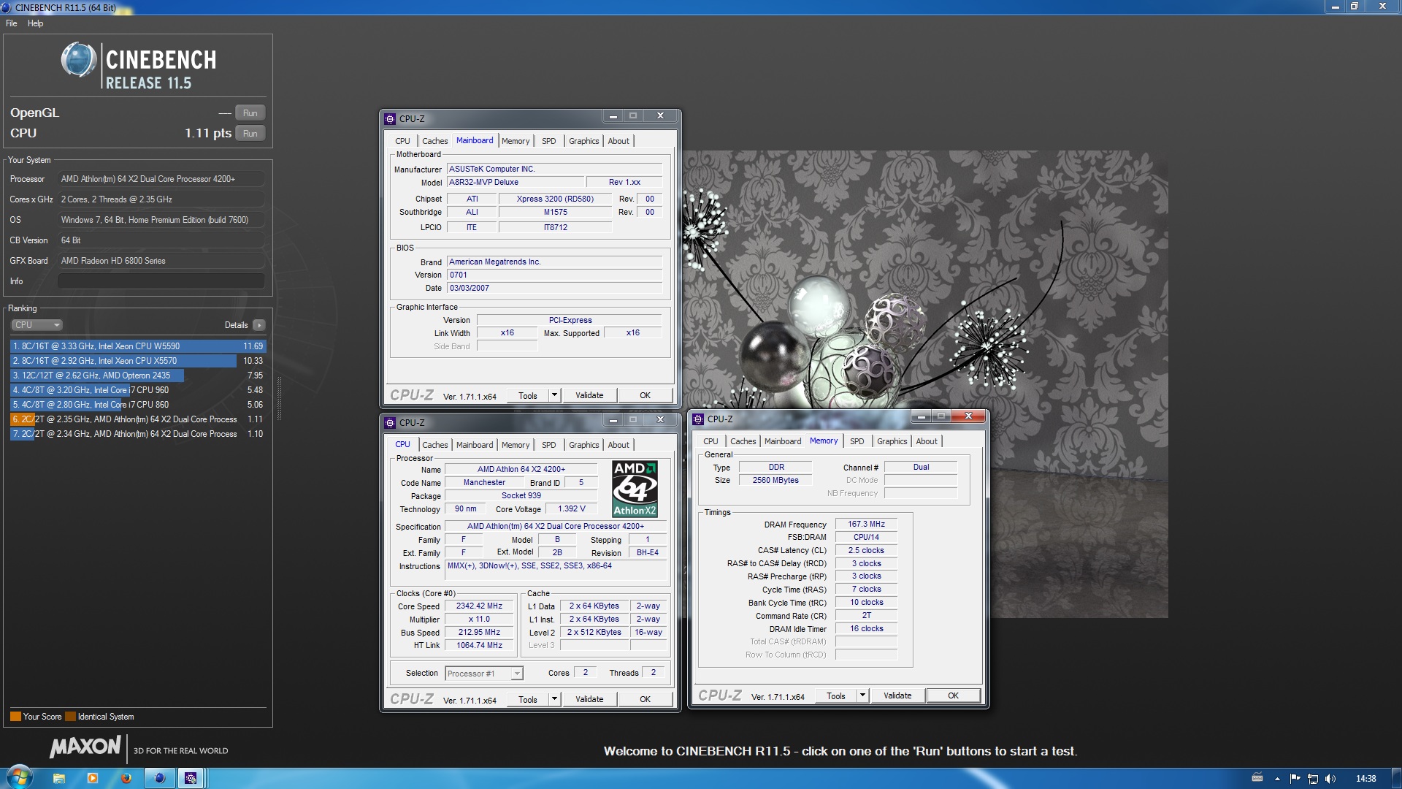1402x789 pixels.
Task: Click the Identical System legend swatch
Action: [70, 717]
